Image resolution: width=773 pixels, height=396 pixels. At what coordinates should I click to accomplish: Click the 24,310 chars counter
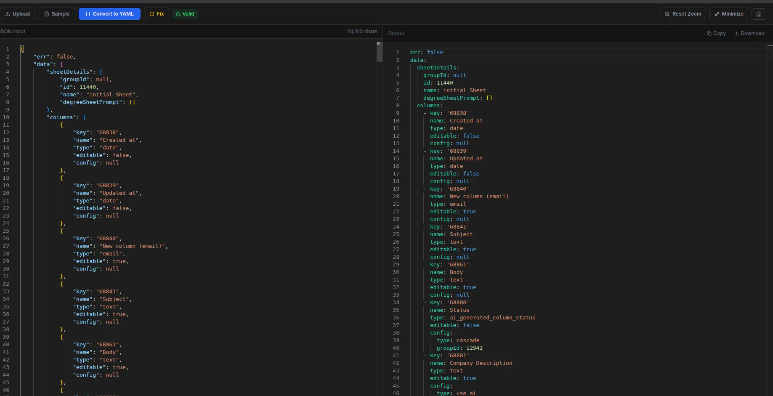[362, 32]
